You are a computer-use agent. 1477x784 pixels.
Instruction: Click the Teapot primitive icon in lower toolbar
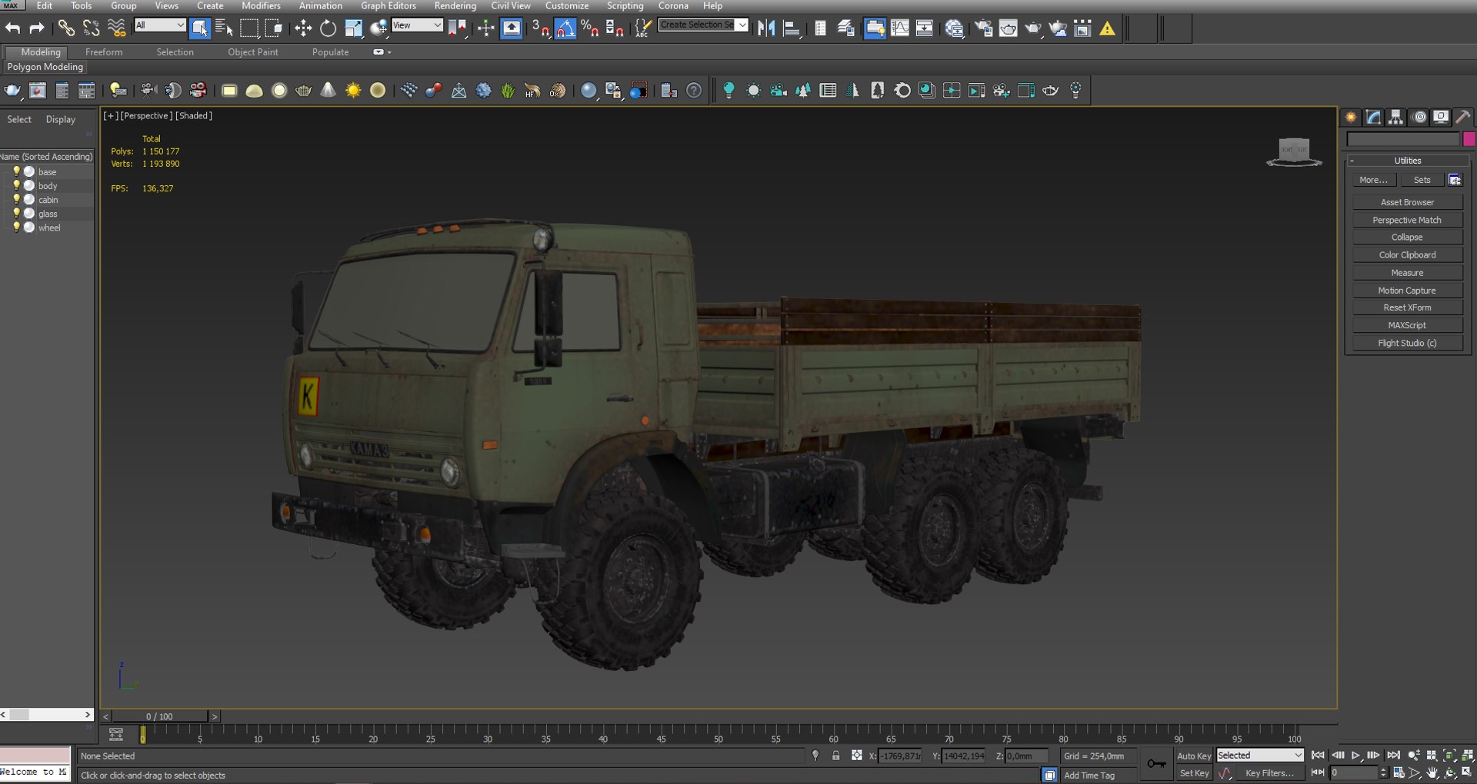pyautogui.click(x=304, y=91)
